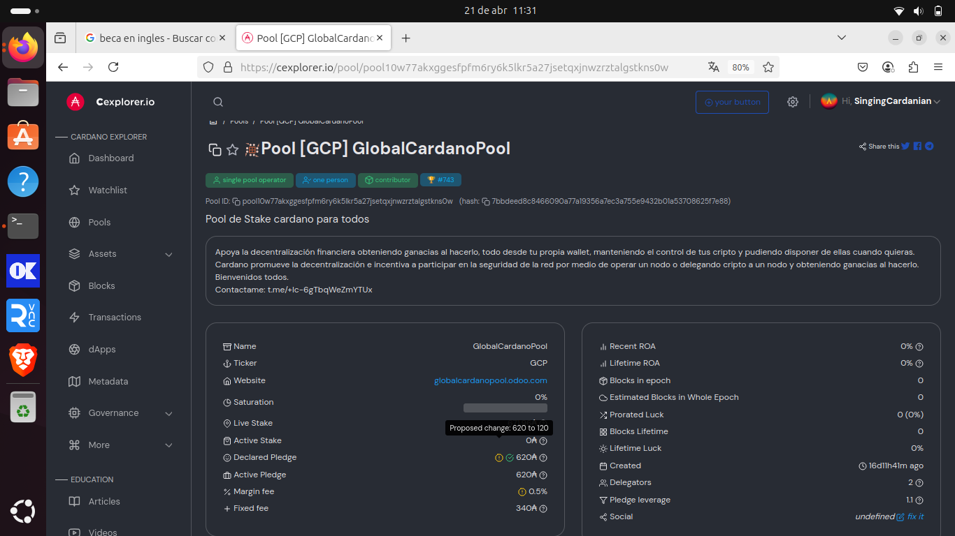The height and width of the screenshot is (536, 955).
Task: Open the Firefox extensions puzzle icon
Action: click(913, 67)
